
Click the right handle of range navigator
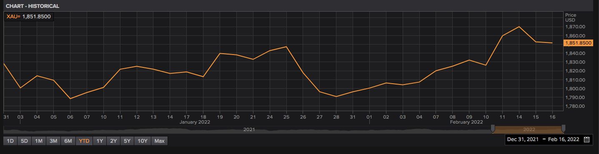tap(564, 129)
